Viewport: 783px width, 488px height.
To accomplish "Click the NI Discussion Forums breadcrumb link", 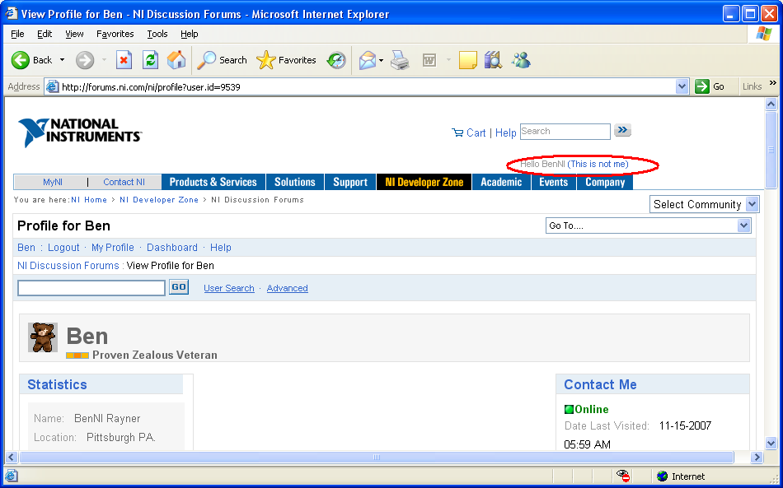I will (x=68, y=266).
